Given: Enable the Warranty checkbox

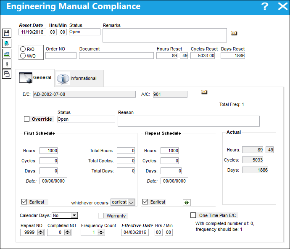Looking at the screenshot, I should pos(100,215).
